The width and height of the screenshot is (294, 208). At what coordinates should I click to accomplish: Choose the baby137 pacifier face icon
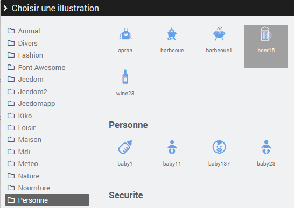(x=219, y=147)
